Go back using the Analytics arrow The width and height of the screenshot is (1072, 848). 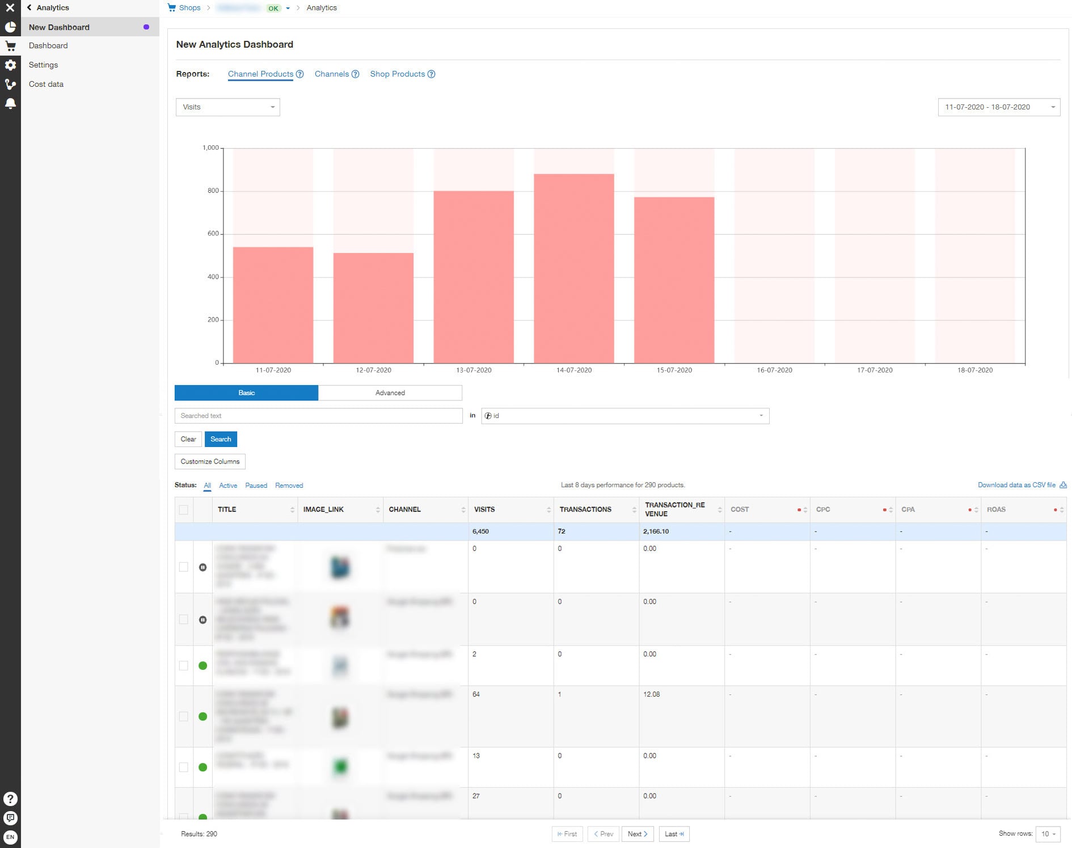29,8
